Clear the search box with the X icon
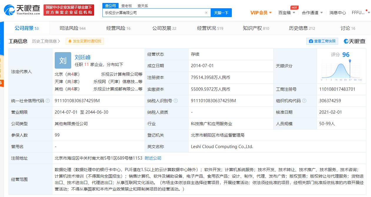371x197 pixels. (x=206, y=13)
